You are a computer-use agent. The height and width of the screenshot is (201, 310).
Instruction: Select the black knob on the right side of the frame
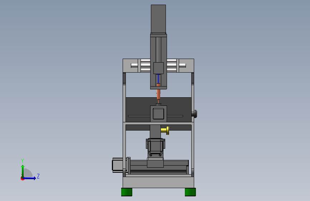tap(195, 114)
